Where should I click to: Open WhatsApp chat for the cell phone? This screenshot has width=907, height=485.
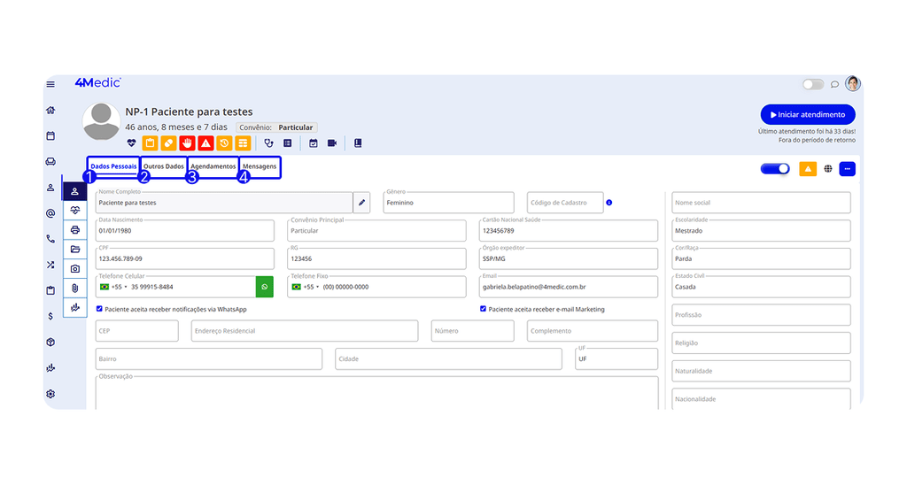tap(264, 287)
